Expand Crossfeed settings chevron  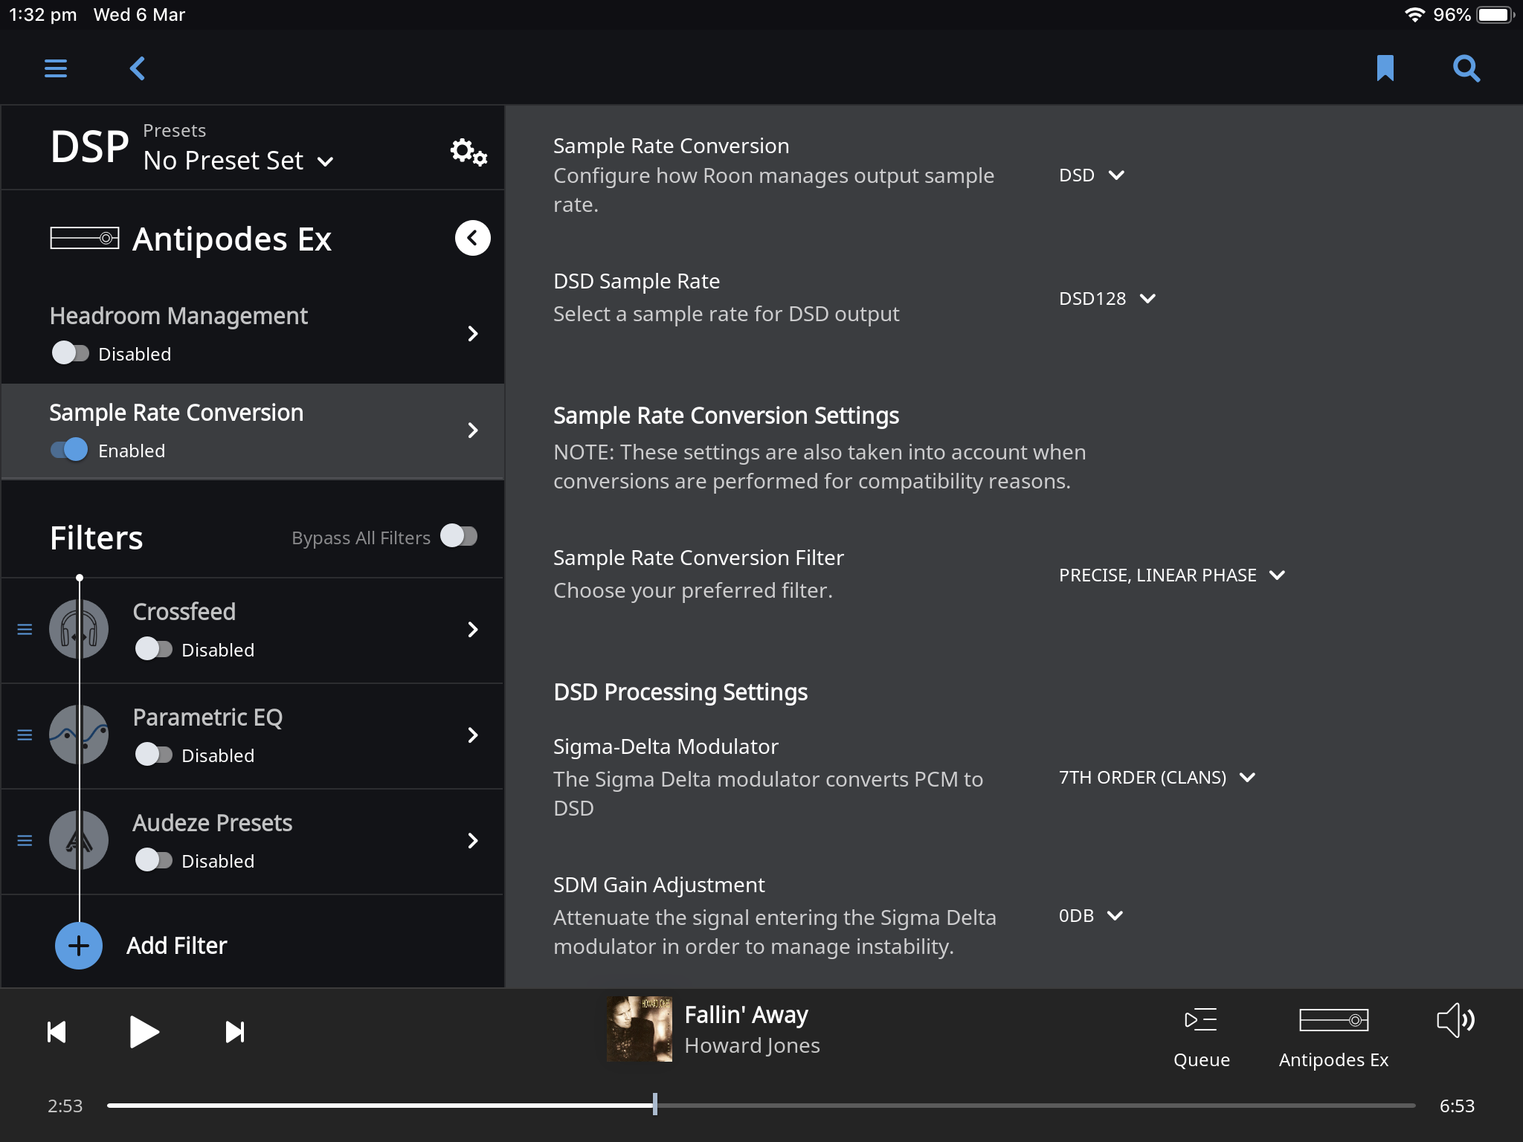click(x=473, y=630)
